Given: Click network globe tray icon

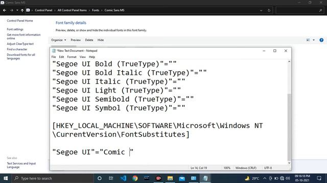Looking at the screenshot, I should (282, 178).
